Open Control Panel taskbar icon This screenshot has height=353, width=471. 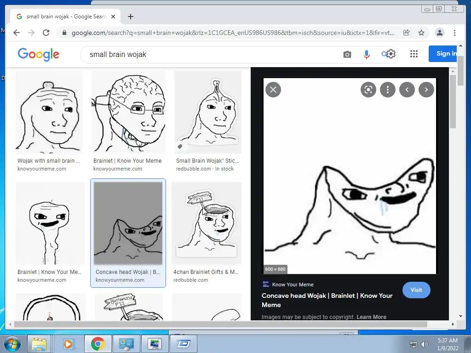pos(126,344)
